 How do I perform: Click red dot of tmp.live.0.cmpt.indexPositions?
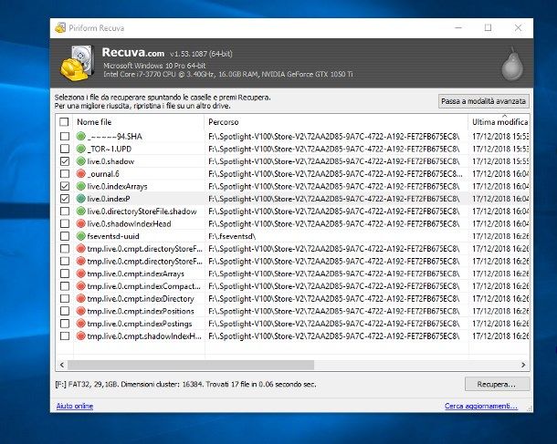(x=81, y=311)
